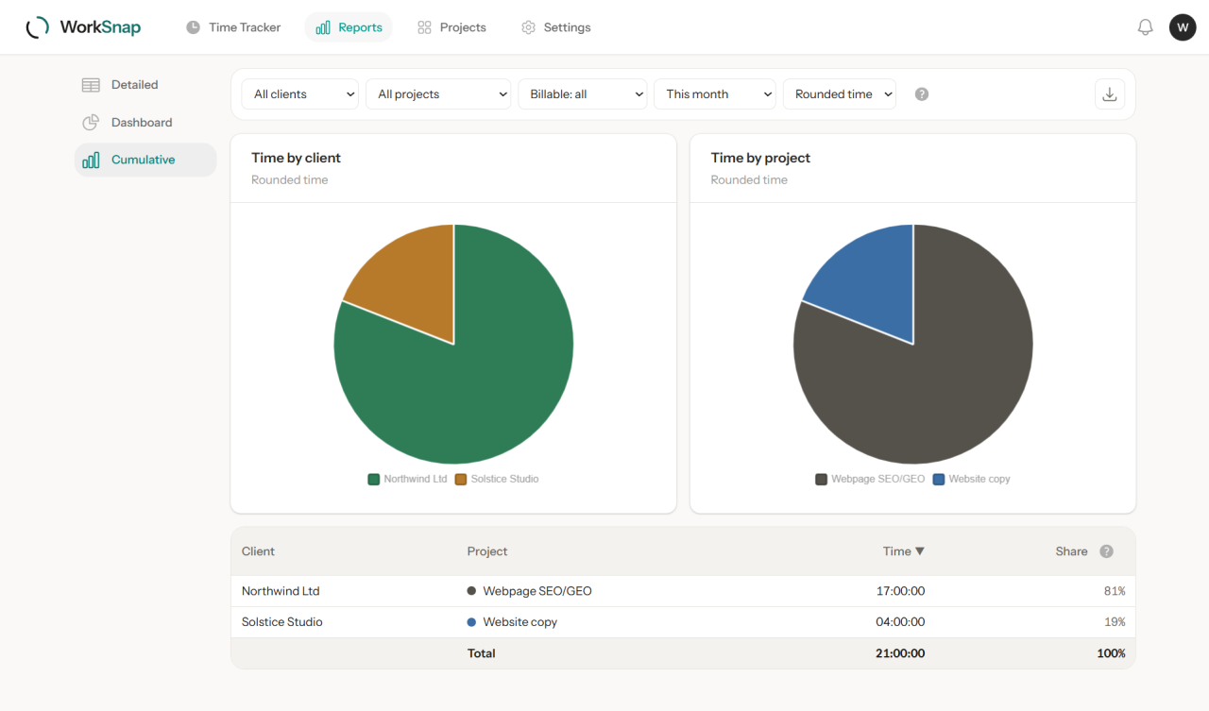1209x711 pixels.
Task: Open the Billable: all dropdown
Action: pos(582,94)
